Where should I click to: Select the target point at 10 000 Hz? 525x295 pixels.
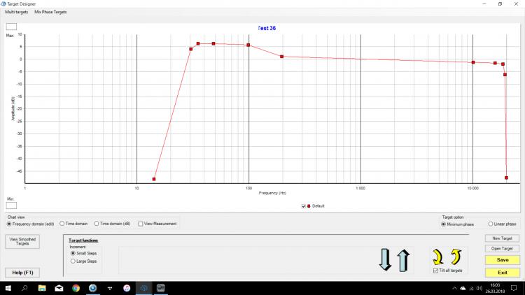pyautogui.click(x=473, y=62)
